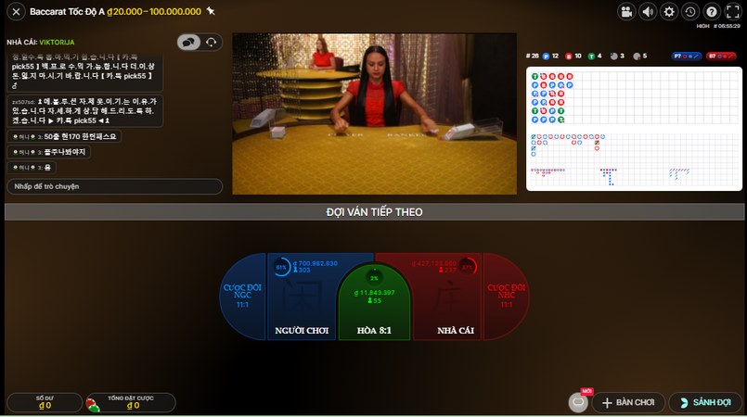Place bet on Hòa 8:1
Screen dimensions: 747x417
pyautogui.click(x=373, y=310)
